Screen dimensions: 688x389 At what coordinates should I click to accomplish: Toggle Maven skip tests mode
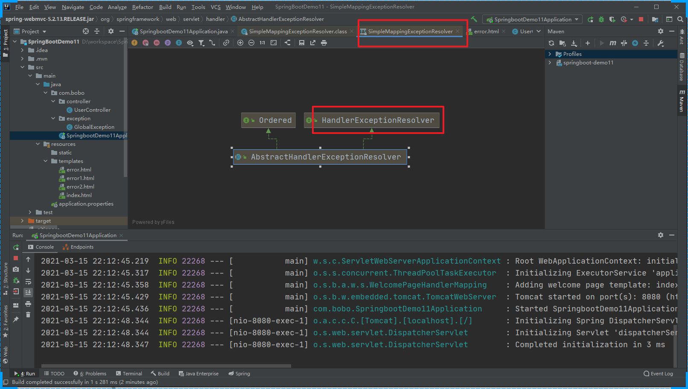[x=635, y=43]
